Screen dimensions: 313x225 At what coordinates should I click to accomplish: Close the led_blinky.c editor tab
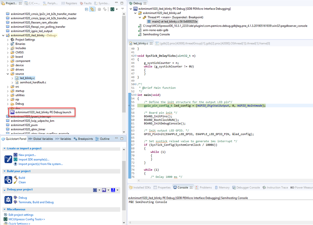tap(151, 43)
